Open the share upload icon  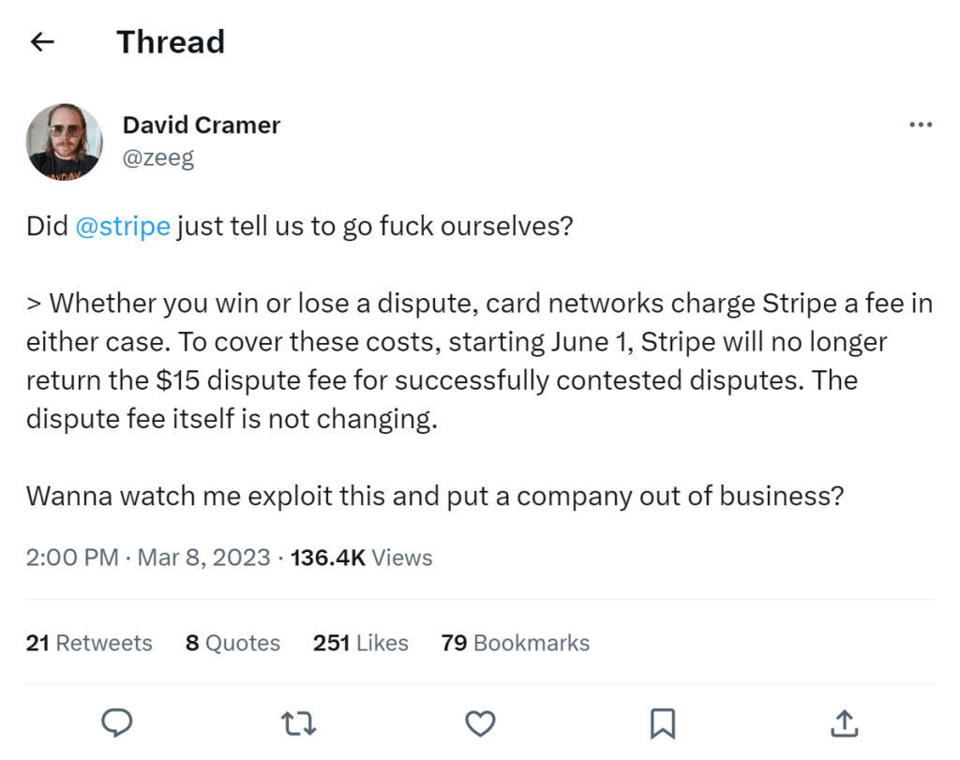[845, 723]
